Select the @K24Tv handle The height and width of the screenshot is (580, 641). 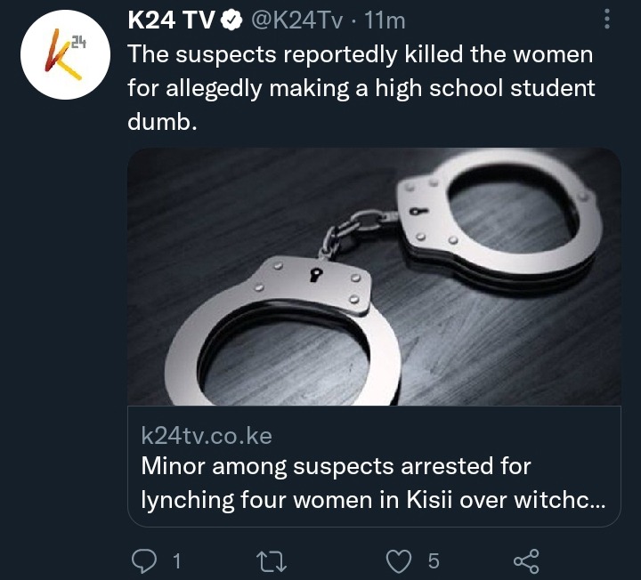(x=296, y=20)
